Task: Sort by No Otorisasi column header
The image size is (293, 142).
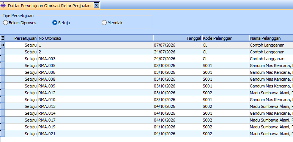Action: (x=96, y=38)
